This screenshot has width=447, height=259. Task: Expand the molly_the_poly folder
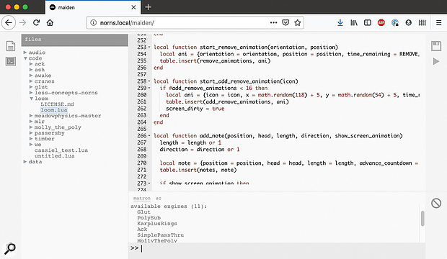point(31,127)
